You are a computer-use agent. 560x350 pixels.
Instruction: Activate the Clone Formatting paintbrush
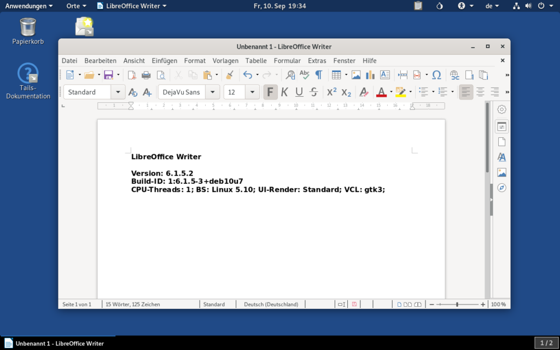coord(230,74)
